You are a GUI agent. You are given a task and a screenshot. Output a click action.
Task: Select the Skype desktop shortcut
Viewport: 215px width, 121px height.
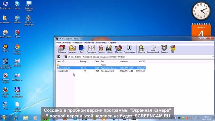point(17,5)
